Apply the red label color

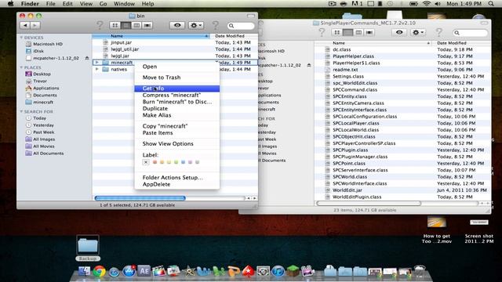pos(155,162)
